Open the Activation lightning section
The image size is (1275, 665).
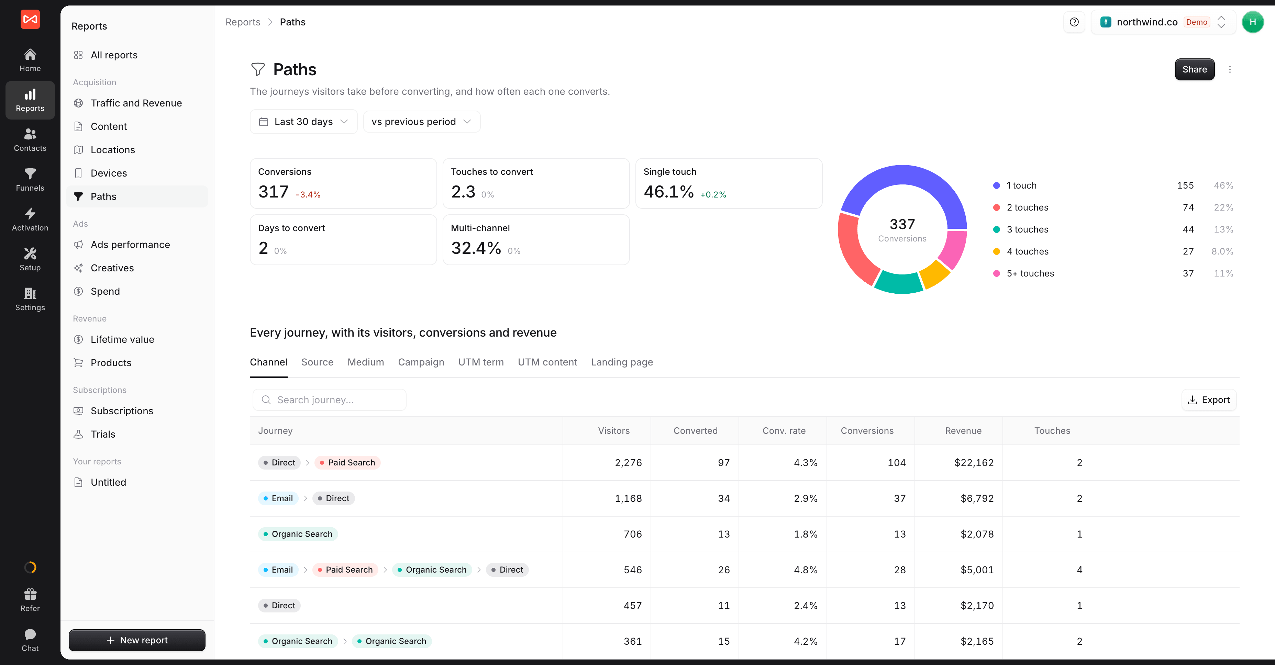coord(30,219)
